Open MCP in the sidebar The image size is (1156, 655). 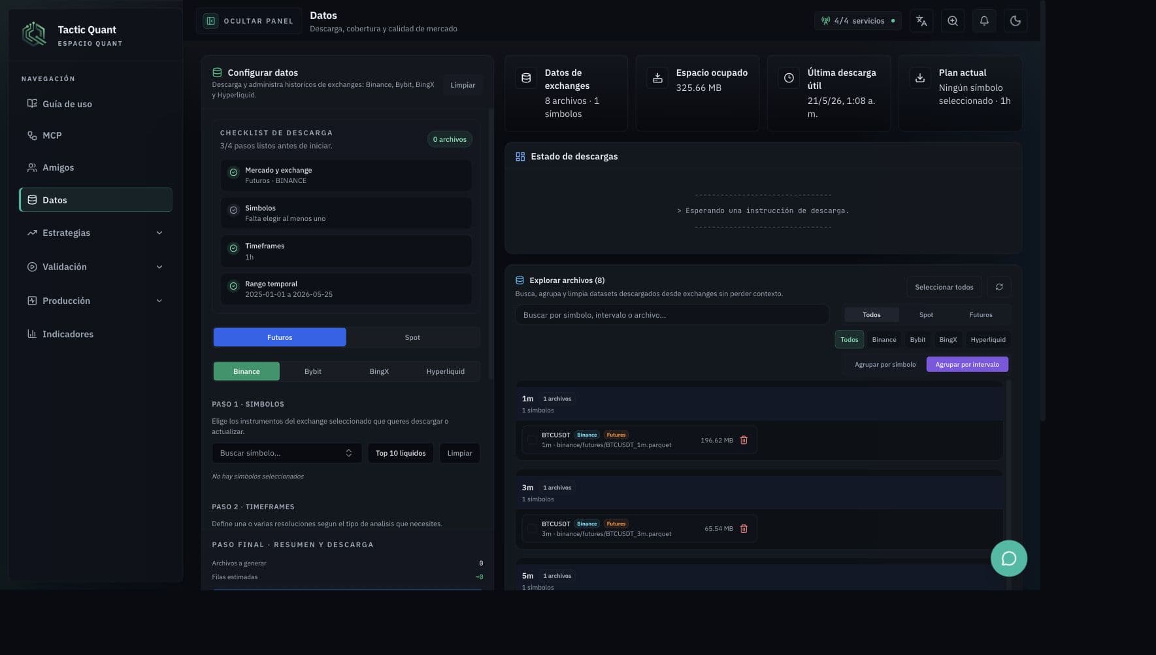coord(95,135)
